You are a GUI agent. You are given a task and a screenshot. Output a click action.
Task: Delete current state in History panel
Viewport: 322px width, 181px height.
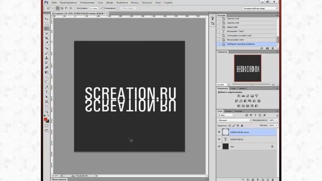click(x=273, y=48)
